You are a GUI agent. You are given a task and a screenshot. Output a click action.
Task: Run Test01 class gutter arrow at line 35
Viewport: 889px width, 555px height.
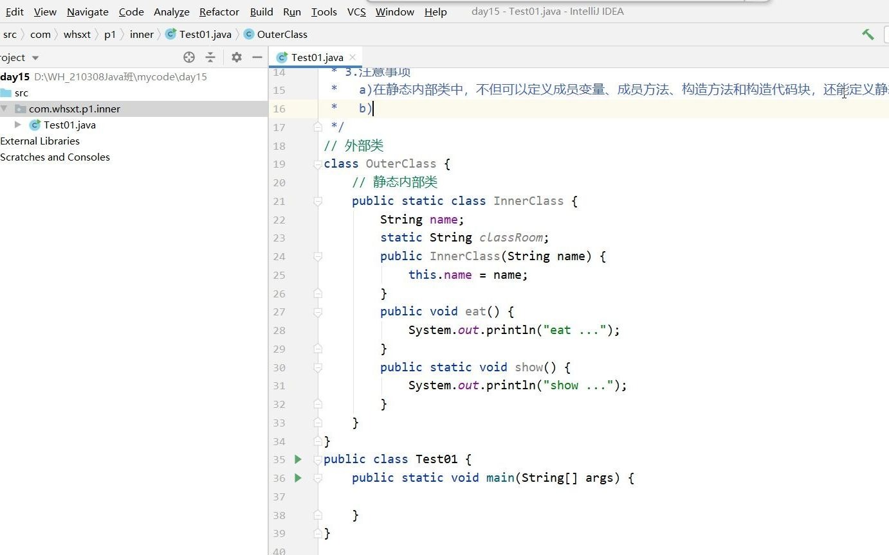[x=298, y=459]
